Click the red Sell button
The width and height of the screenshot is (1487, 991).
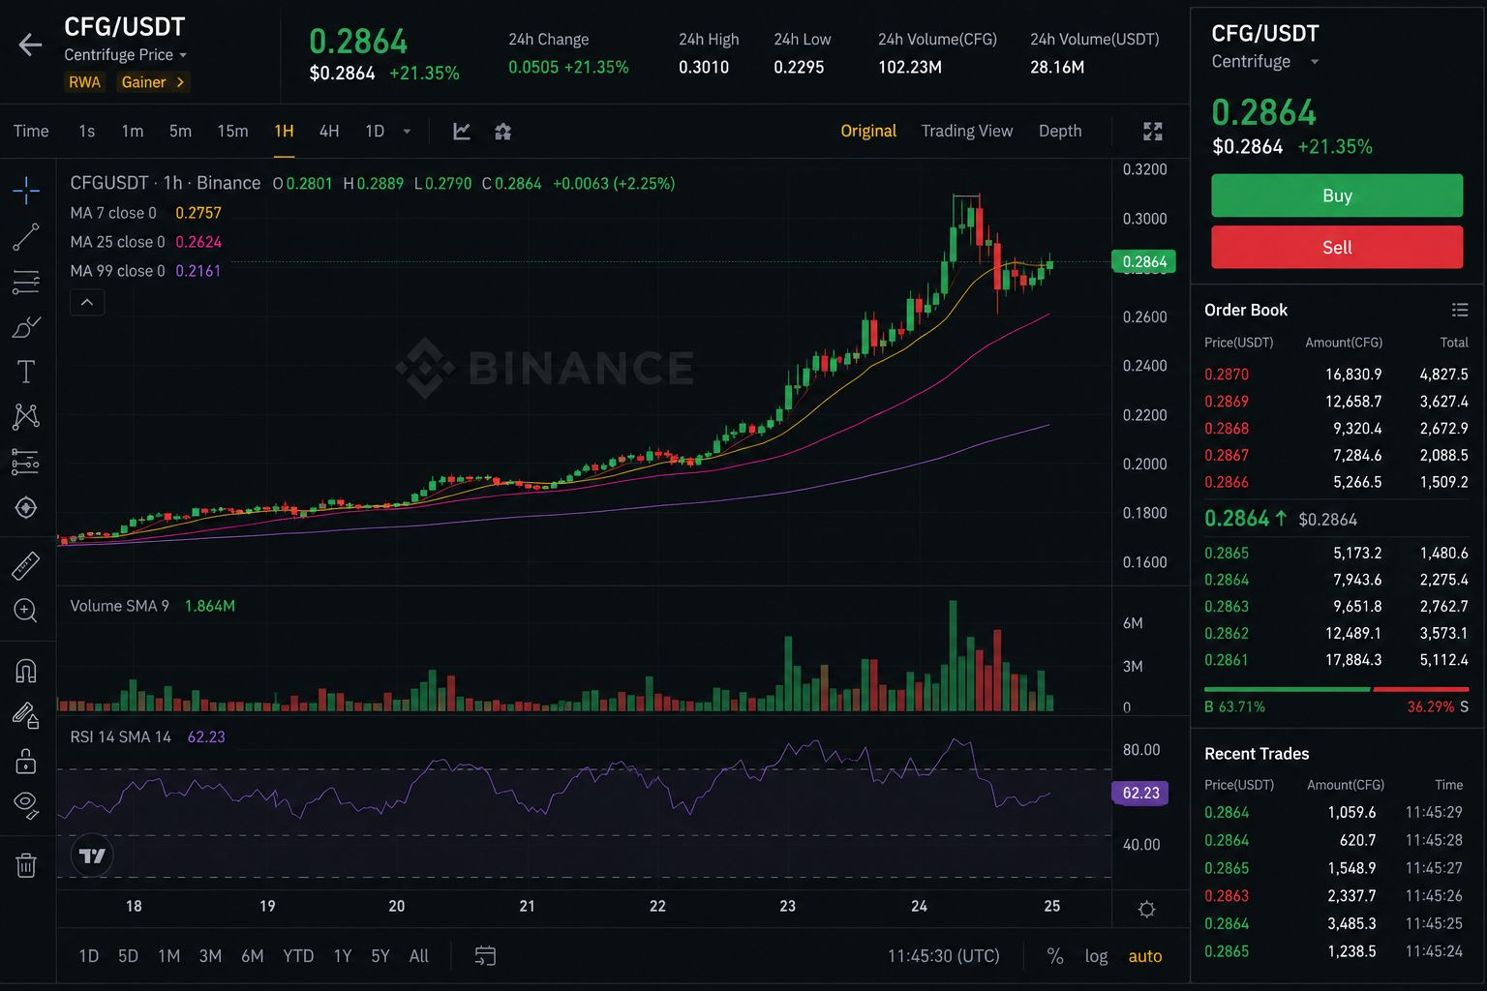tap(1337, 247)
